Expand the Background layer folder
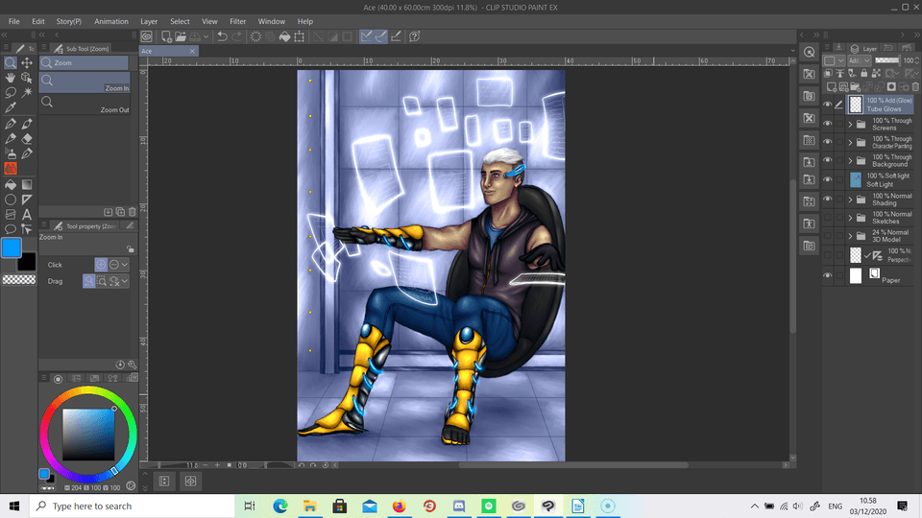This screenshot has width=922, height=518. [850, 161]
